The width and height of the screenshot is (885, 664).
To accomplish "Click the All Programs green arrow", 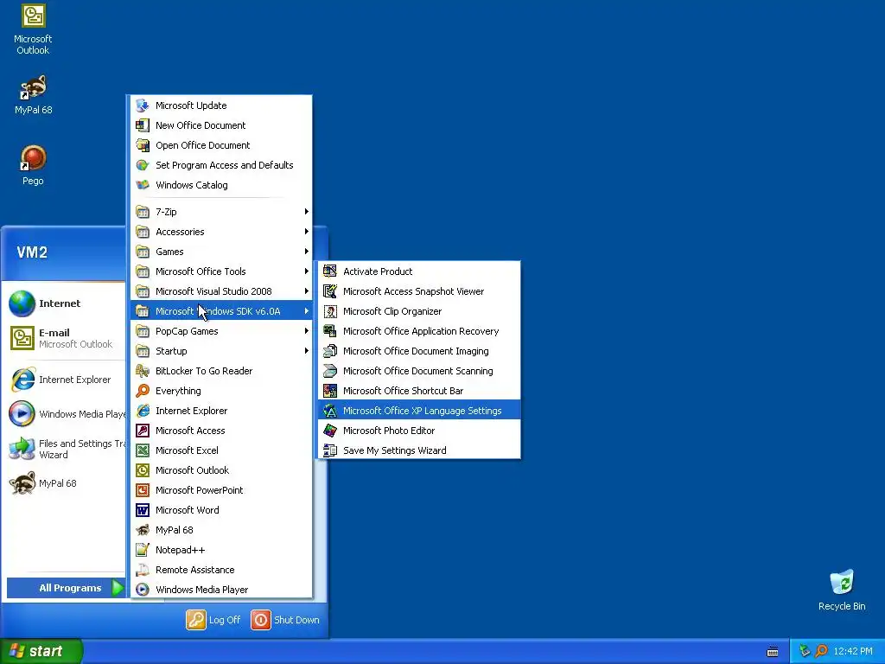I will 118,588.
